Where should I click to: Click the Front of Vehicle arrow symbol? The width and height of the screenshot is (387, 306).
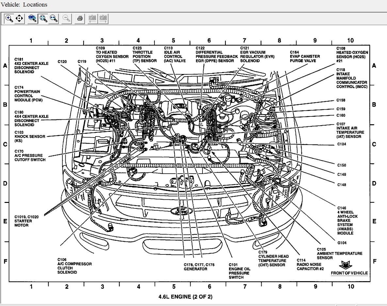(x=345, y=265)
